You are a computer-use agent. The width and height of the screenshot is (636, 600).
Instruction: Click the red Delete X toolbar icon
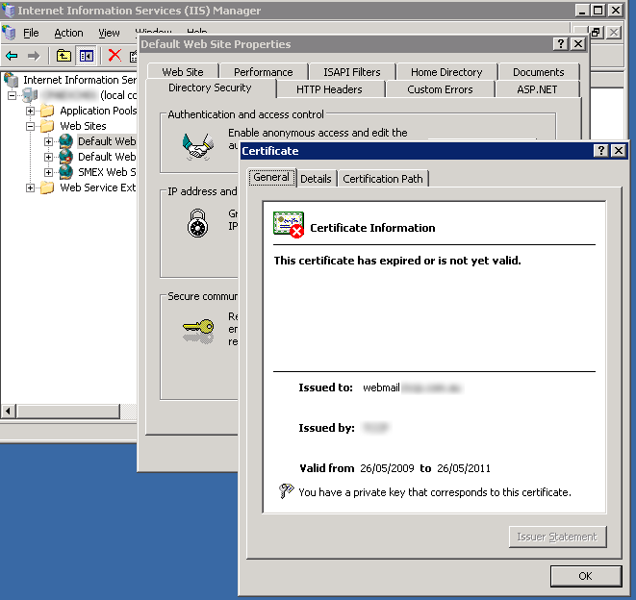tap(114, 55)
